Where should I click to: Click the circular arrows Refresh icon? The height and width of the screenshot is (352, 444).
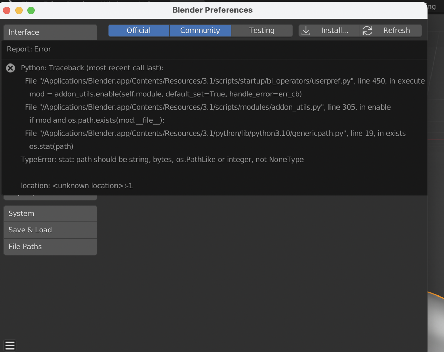pyautogui.click(x=367, y=31)
